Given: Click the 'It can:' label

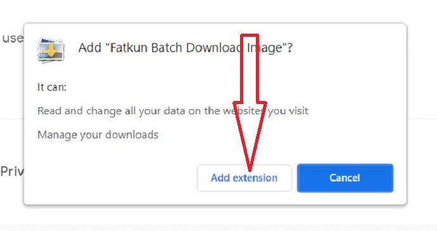Looking at the screenshot, I should 52,87.
